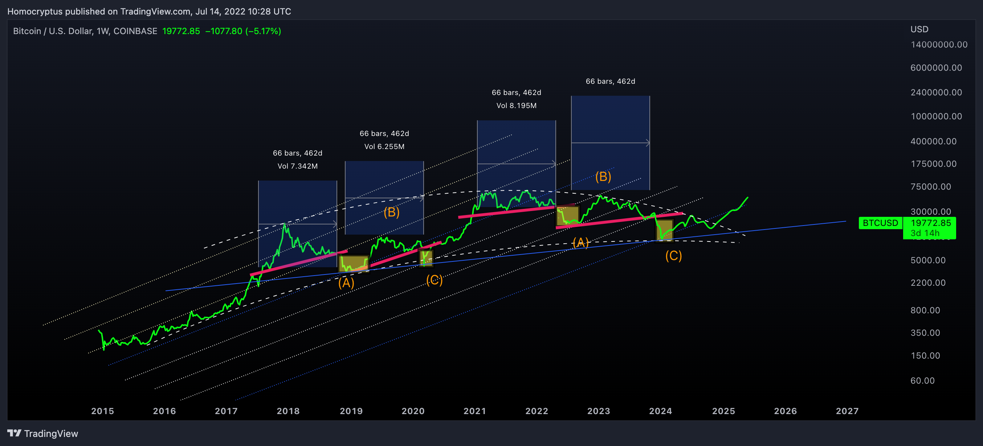Click the Vol 6.255M range label

click(384, 147)
